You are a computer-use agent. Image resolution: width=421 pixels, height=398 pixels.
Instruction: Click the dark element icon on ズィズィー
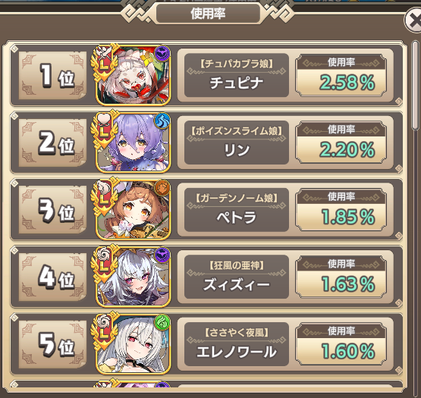pyautogui.click(x=162, y=255)
